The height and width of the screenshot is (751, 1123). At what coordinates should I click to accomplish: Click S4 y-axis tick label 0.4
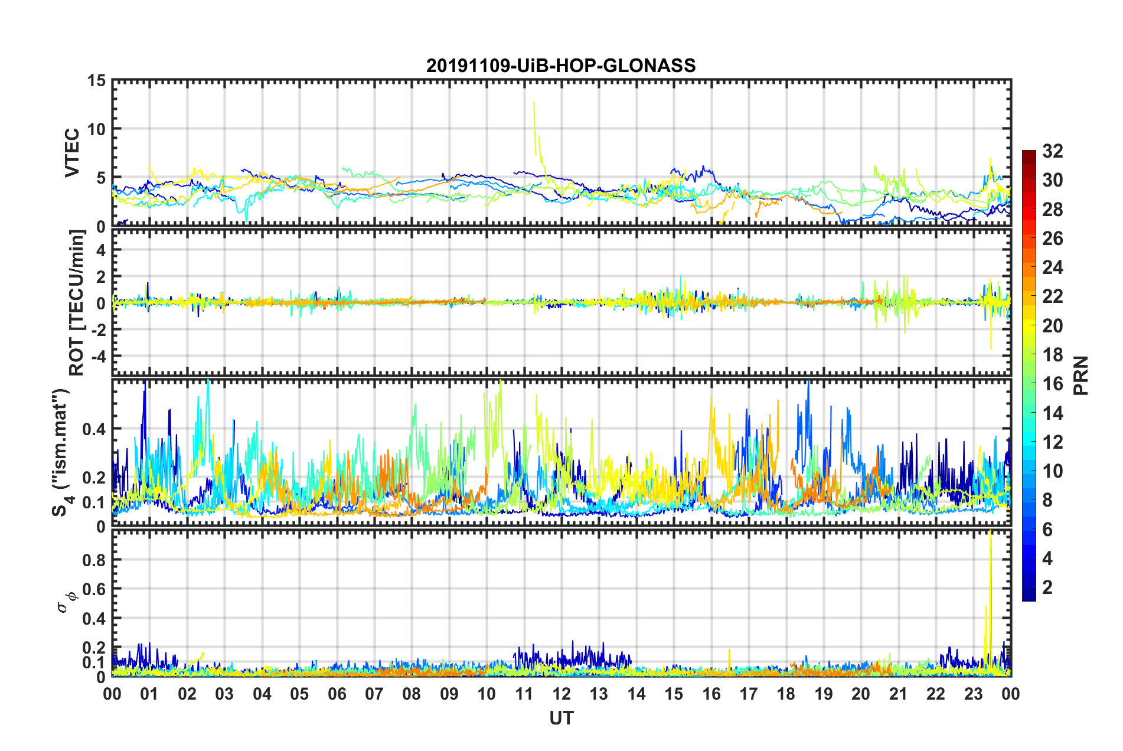click(x=94, y=429)
